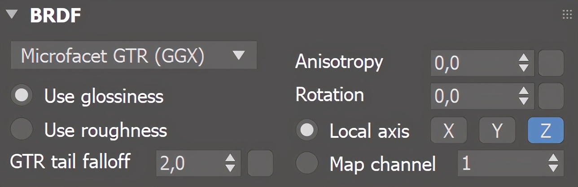578x187 pixels.
Task: Click the GTR tail falloff map slot button
Action: 261,163
